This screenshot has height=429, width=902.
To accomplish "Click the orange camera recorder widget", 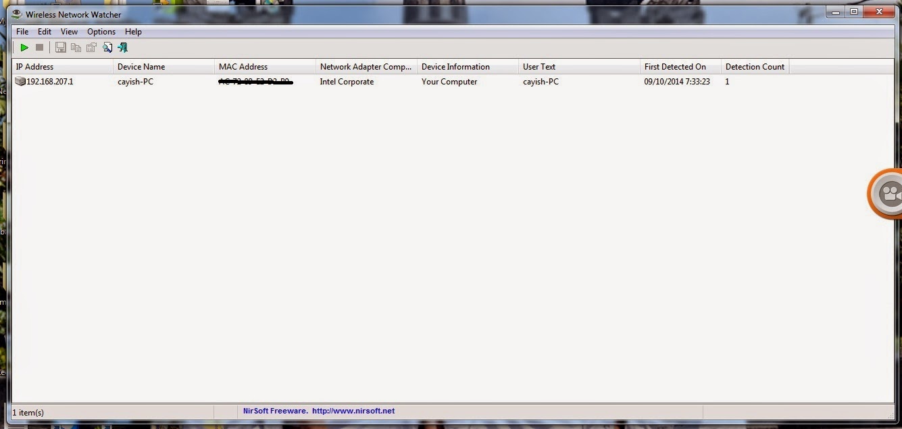I will coord(886,194).
